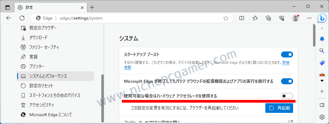Select the 設定 browser tab
Screen dimensions: 329x124
50,8
